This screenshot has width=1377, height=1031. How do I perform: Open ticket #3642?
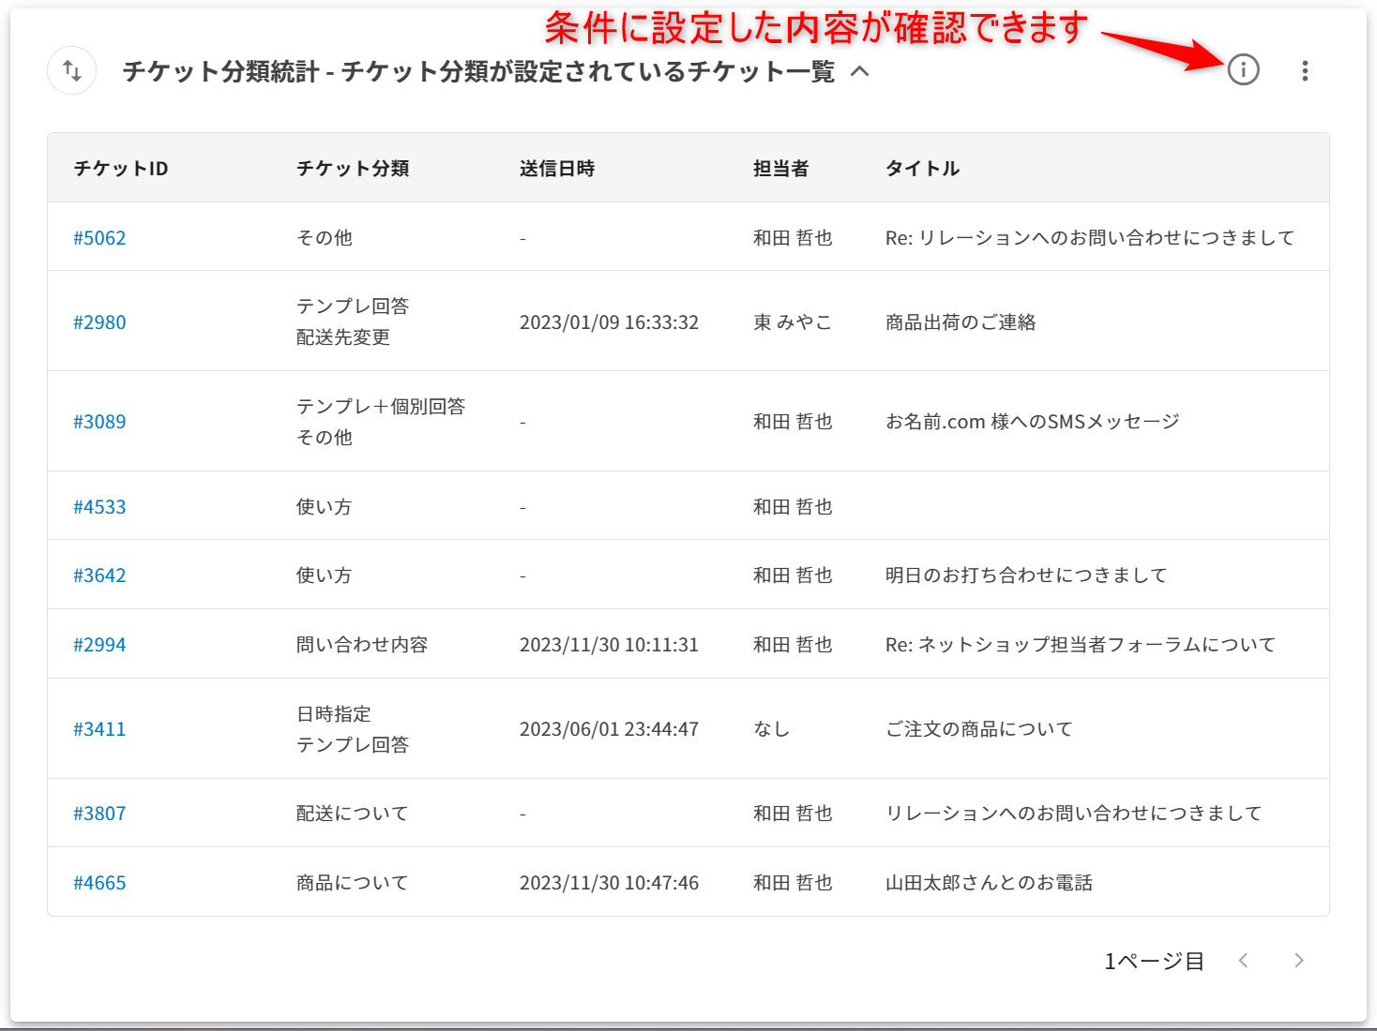click(99, 575)
